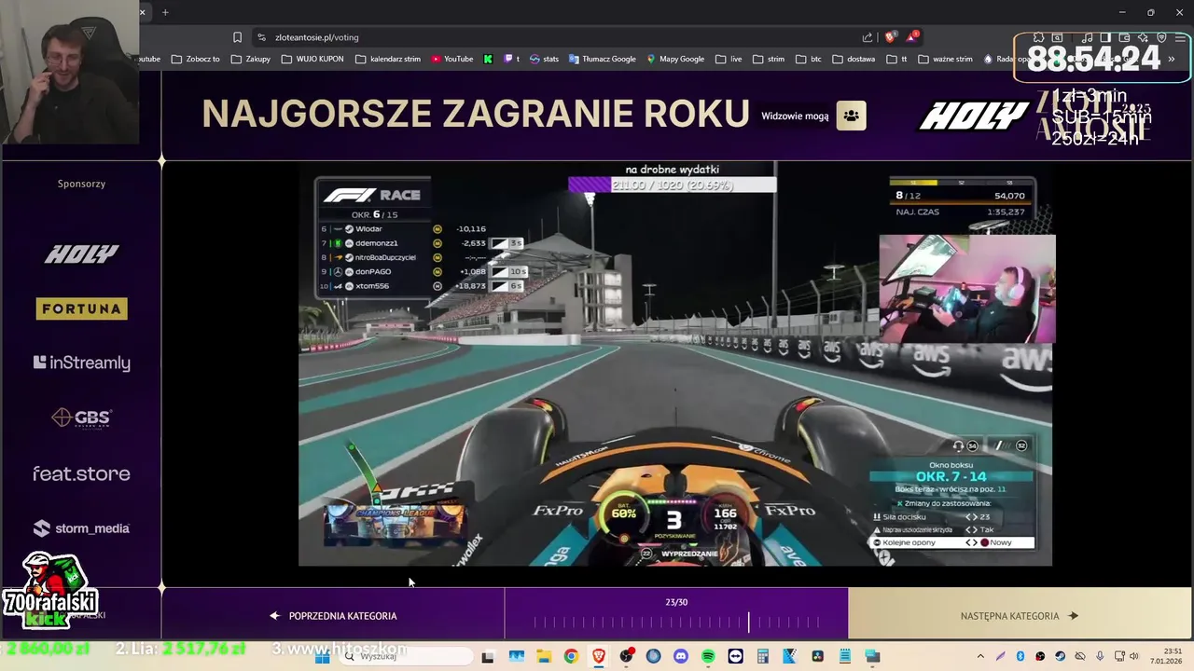Viewport: 1194px width, 671px height.
Task: Switch to the Brave taskbar icon
Action: pyautogui.click(x=598, y=656)
